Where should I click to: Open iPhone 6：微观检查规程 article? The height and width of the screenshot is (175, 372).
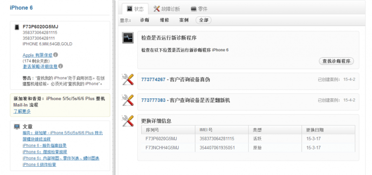click(x=45, y=152)
